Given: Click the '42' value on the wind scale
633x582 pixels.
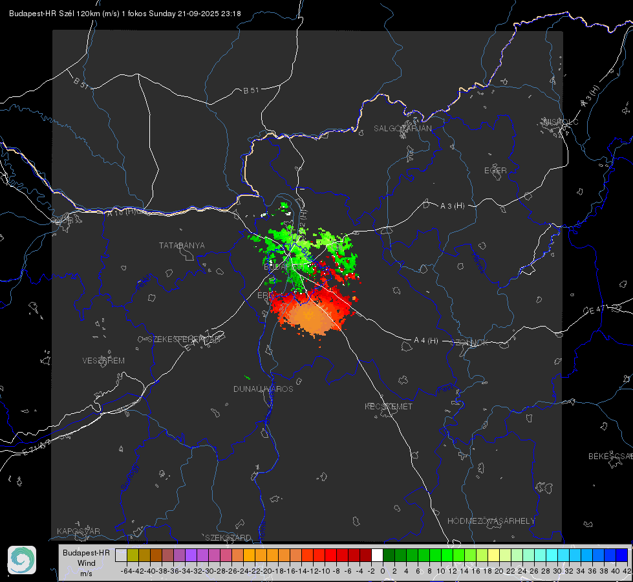Looking at the screenshot, I should (x=627, y=571).
